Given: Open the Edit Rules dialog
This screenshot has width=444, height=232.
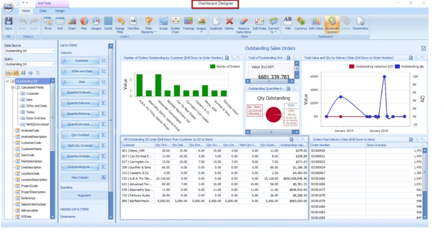Looking at the screenshot, I should [259, 23].
